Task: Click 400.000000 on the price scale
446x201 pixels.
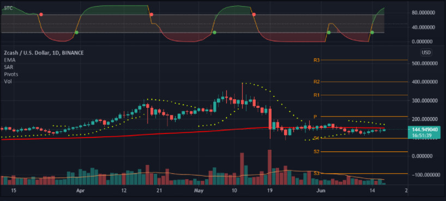Action: pyautogui.click(x=424, y=82)
